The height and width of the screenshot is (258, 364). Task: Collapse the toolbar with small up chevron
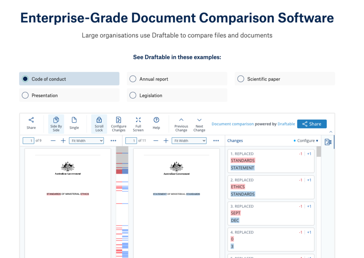coord(331,132)
